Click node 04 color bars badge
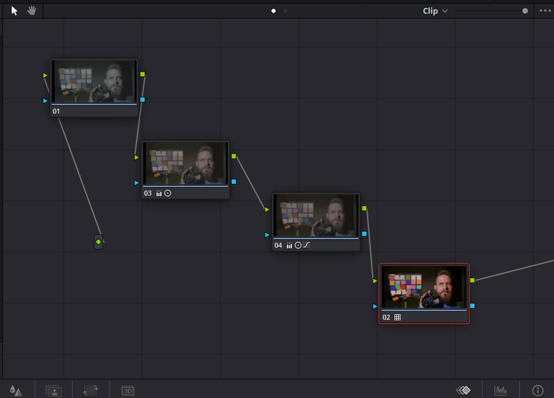This screenshot has height=398, width=554. point(289,245)
